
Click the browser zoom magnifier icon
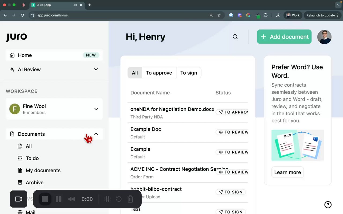[211, 15]
